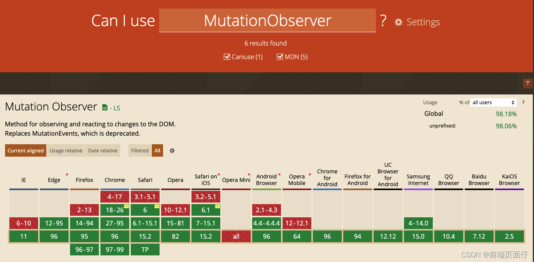The height and width of the screenshot is (262, 534).
Task: Click the gear icon next to the All filter
Action: (172, 150)
